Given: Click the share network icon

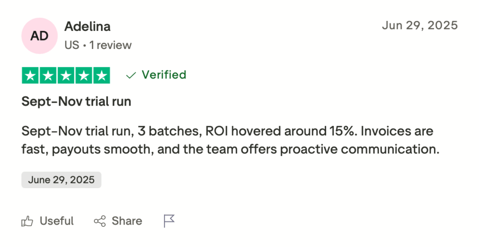Looking at the screenshot, I should [100, 221].
